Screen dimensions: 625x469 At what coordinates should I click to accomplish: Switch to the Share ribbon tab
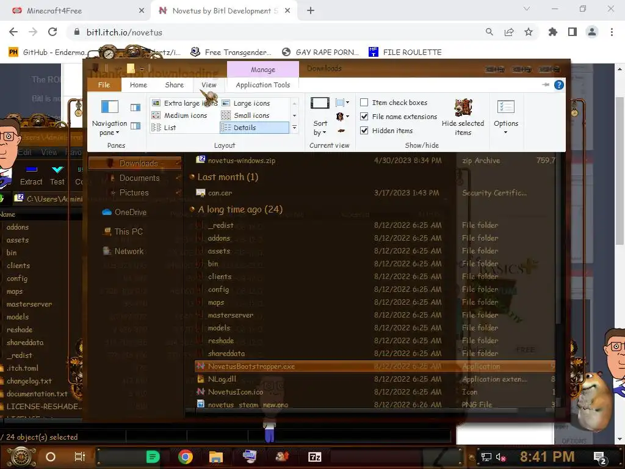174,85
